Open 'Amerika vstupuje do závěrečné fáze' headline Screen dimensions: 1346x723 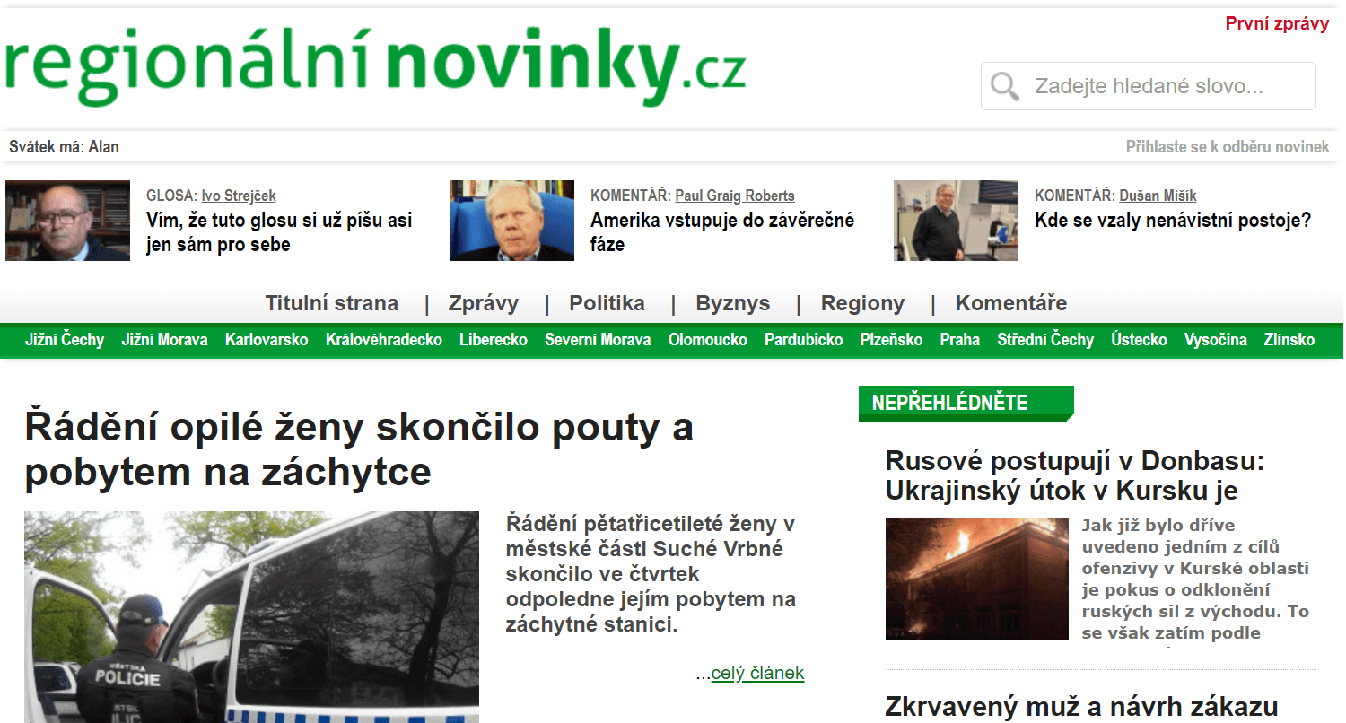click(x=722, y=232)
